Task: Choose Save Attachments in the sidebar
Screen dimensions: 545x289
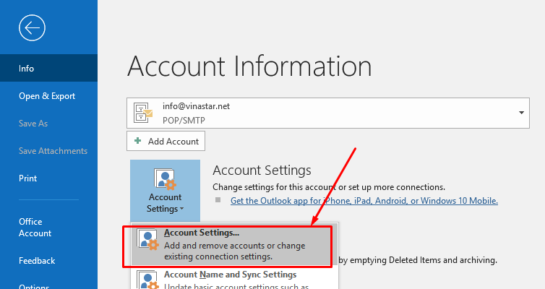Action: pos(53,151)
